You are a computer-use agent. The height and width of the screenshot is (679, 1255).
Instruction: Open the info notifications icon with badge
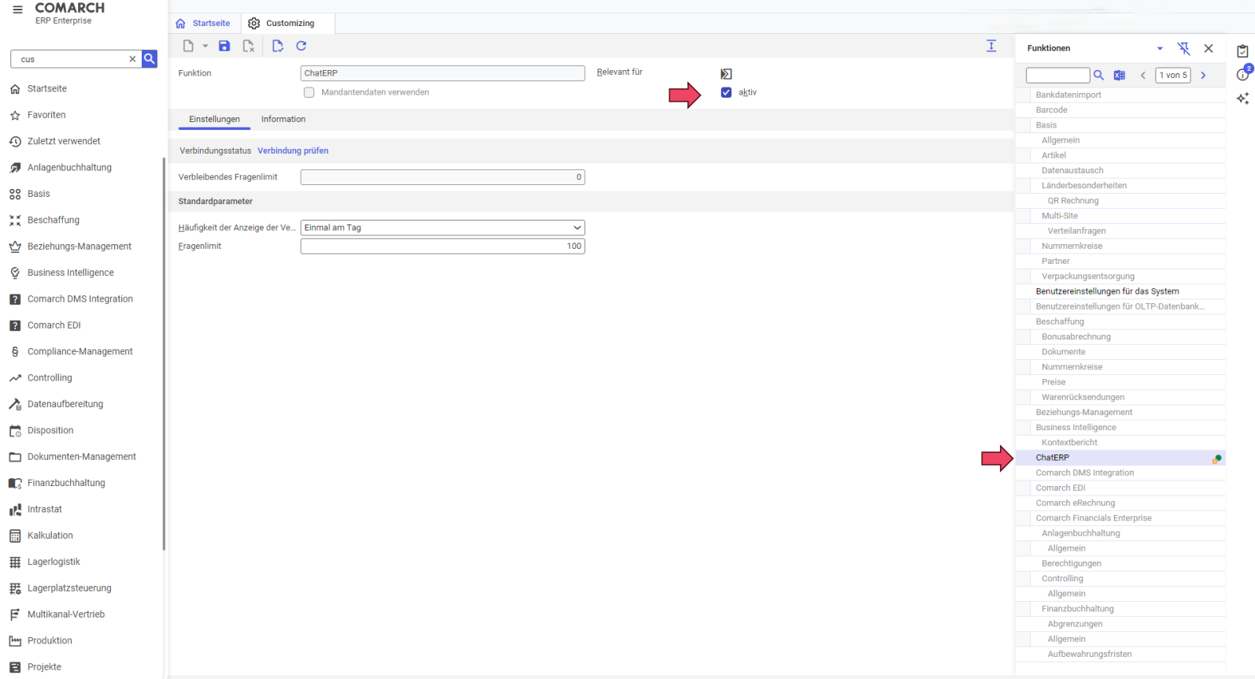[1242, 74]
